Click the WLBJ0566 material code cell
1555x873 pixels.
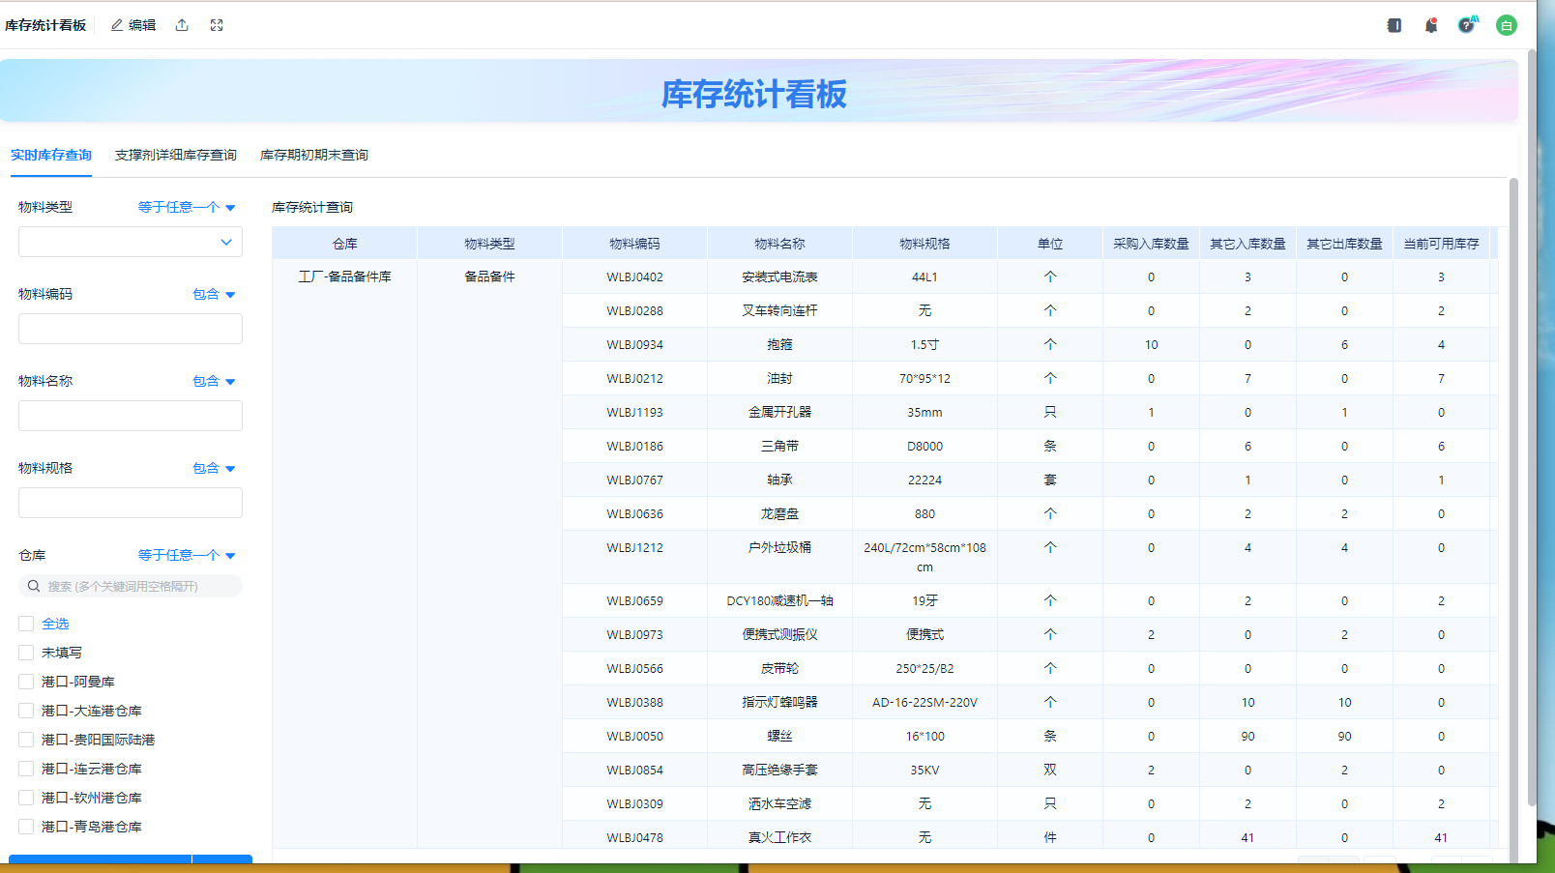tap(635, 668)
